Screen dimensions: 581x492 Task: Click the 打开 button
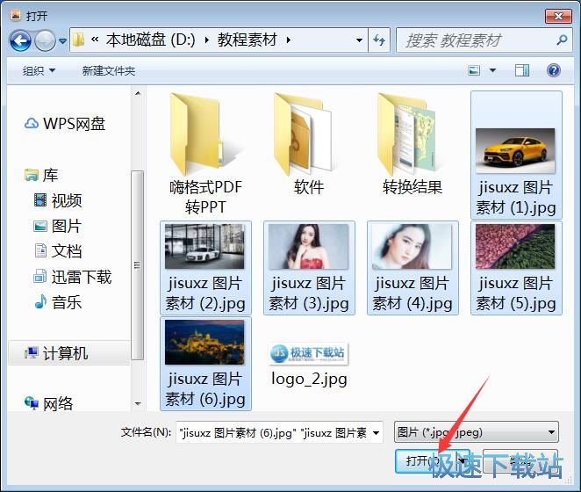coord(423,460)
